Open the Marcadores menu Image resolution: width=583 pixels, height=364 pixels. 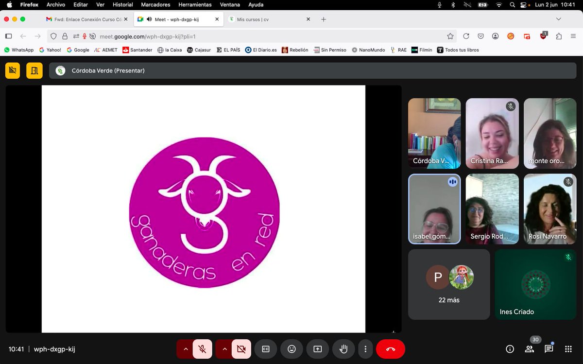click(155, 4)
